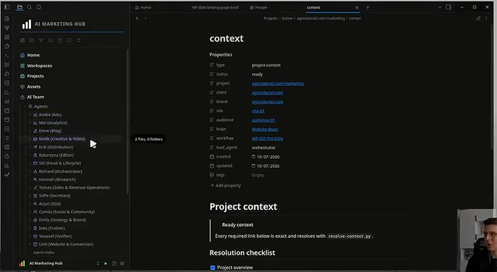
Task: Open the bookmarks icon in sidebar header
Action: pyautogui.click(x=38, y=7)
